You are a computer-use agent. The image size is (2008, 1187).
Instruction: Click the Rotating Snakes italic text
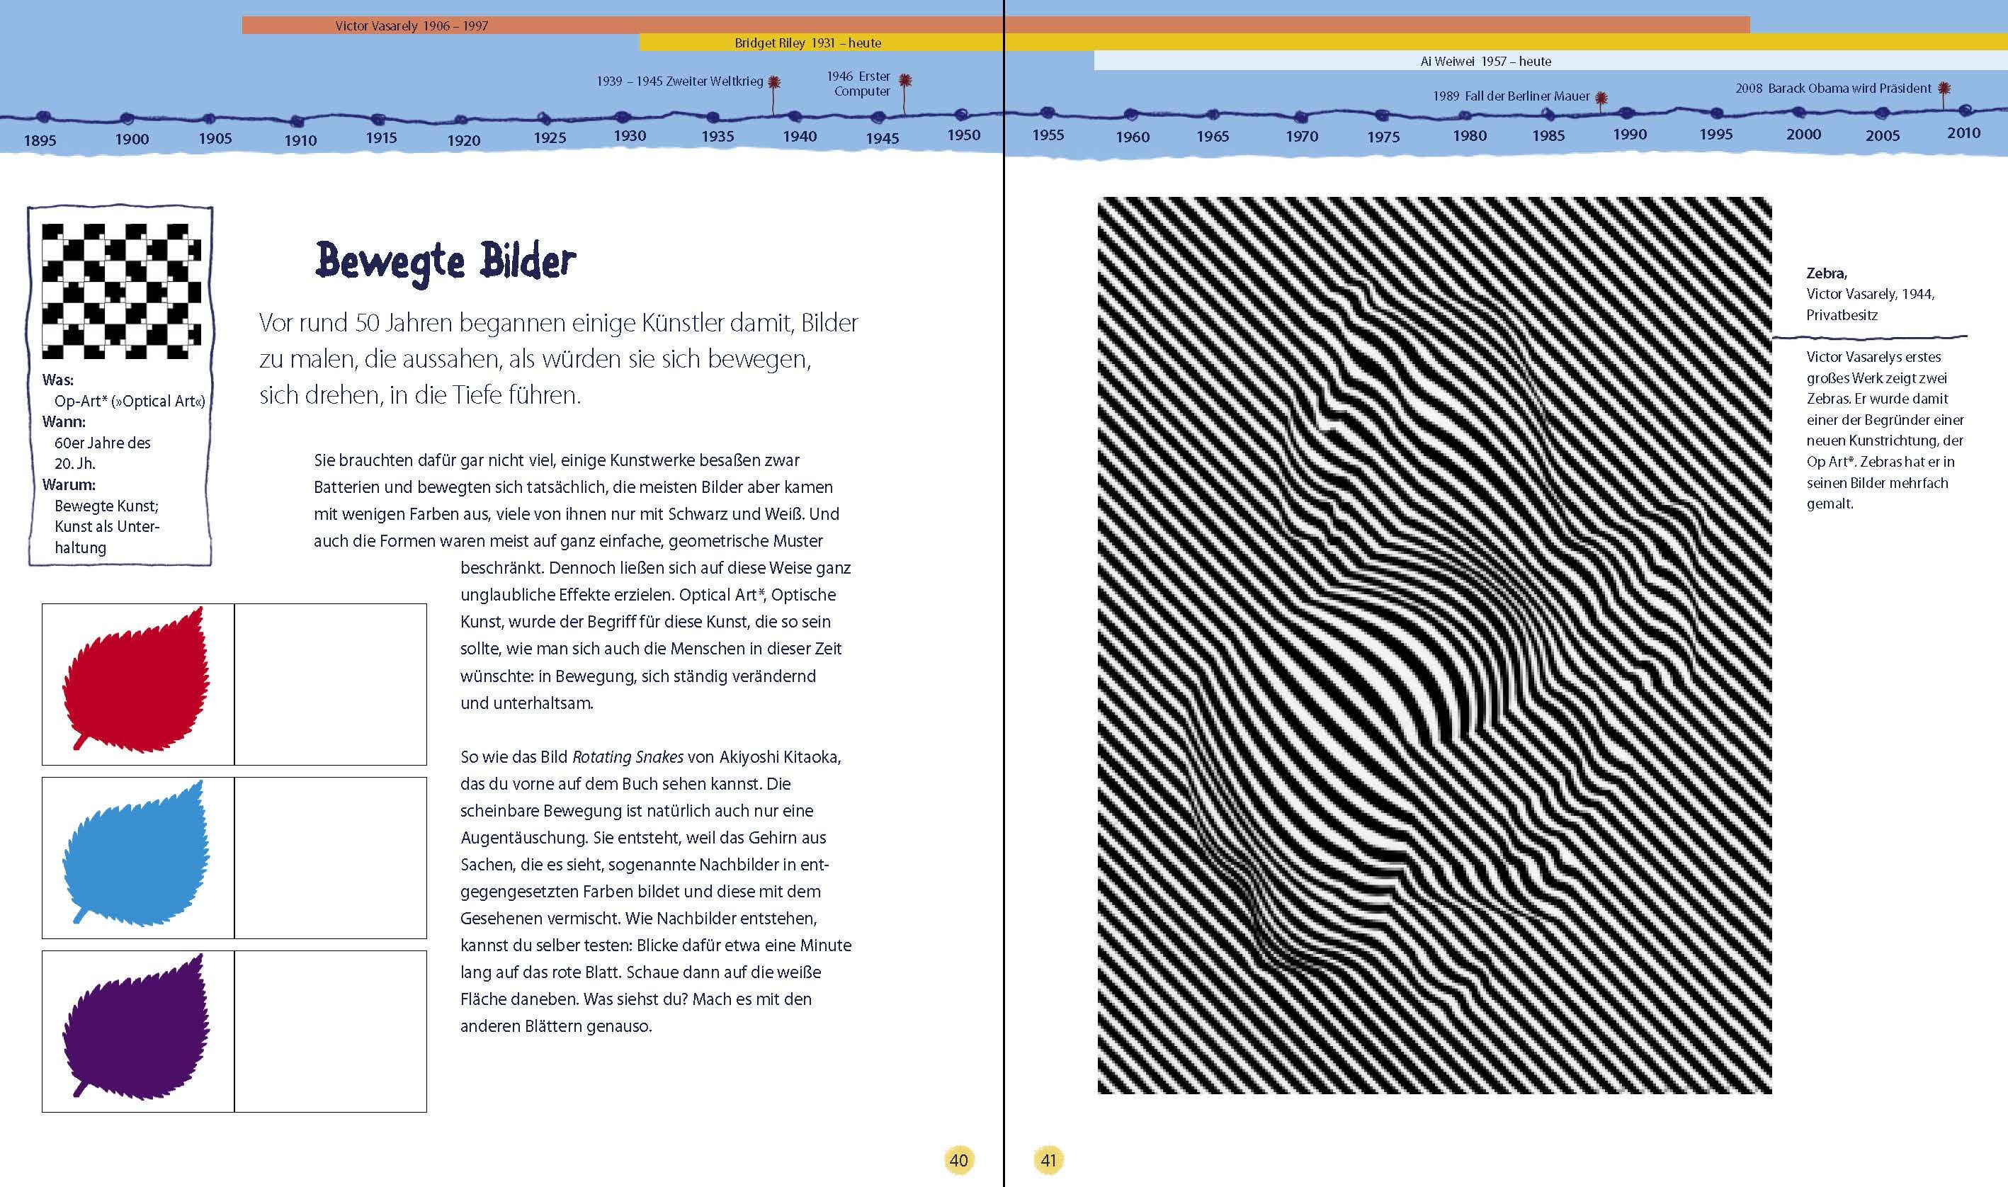[x=628, y=756]
